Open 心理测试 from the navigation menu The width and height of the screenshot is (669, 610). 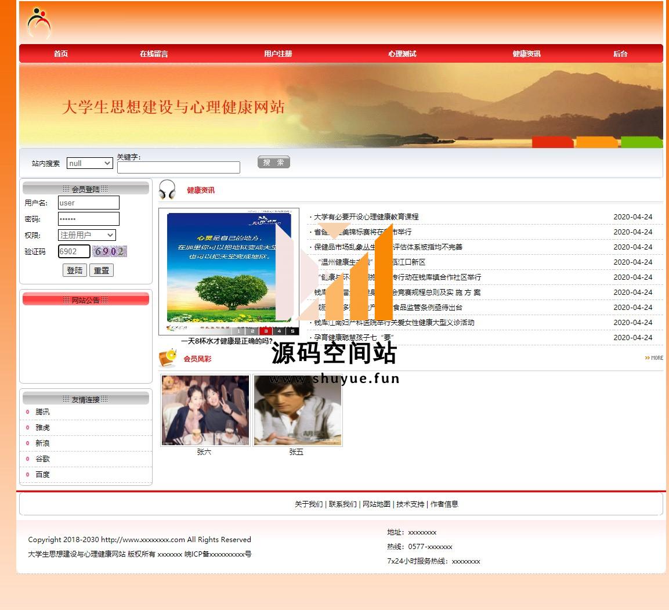tap(402, 54)
